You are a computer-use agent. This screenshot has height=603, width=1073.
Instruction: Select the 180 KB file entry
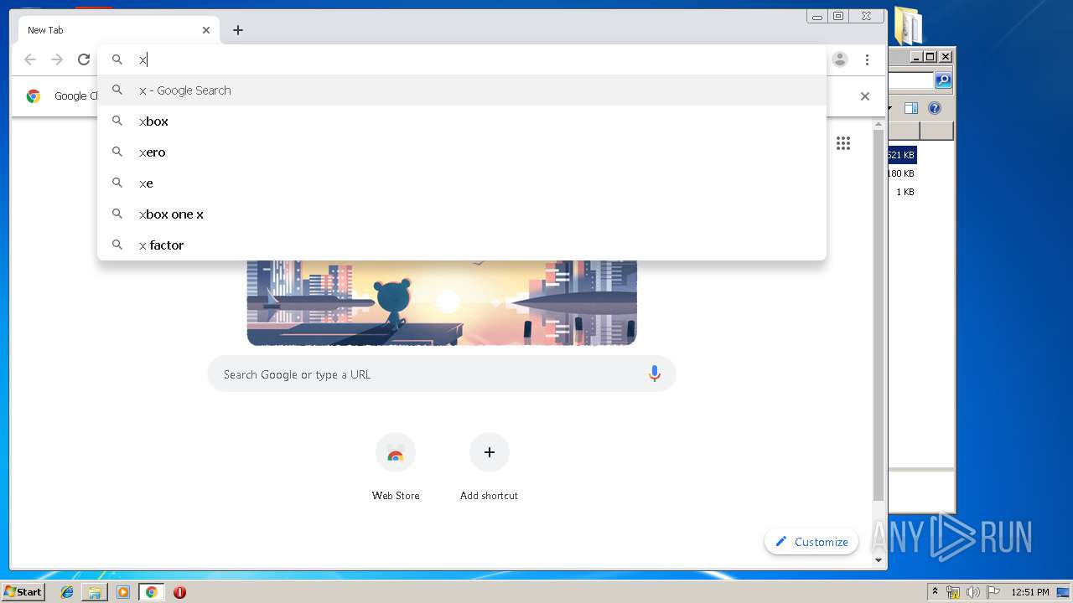(902, 173)
